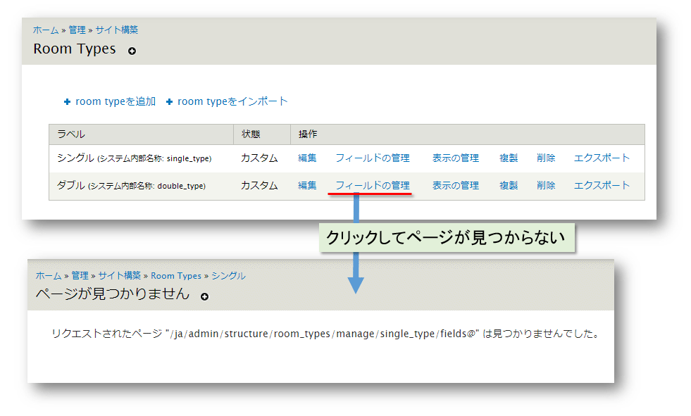Open the contextual links icon beside Room Types title
Image resolution: width=691 pixels, height=416 pixels.
coord(132,49)
